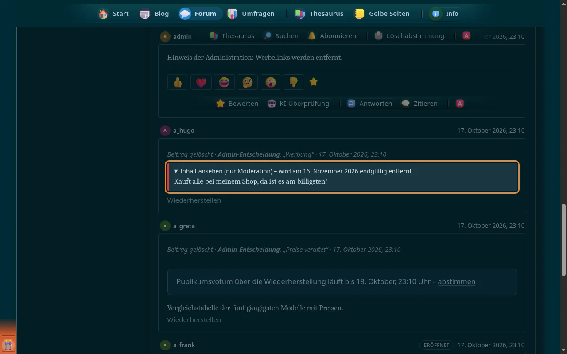The image size is (567, 354).
Task: Click the 'abstimmen' link in the Publikumsvotum notice
Action: (x=457, y=281)
